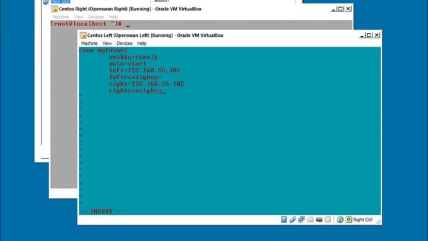Minimize the Centos Left VirtualBox window
This screenshot has height=241, width=428.
362,35
